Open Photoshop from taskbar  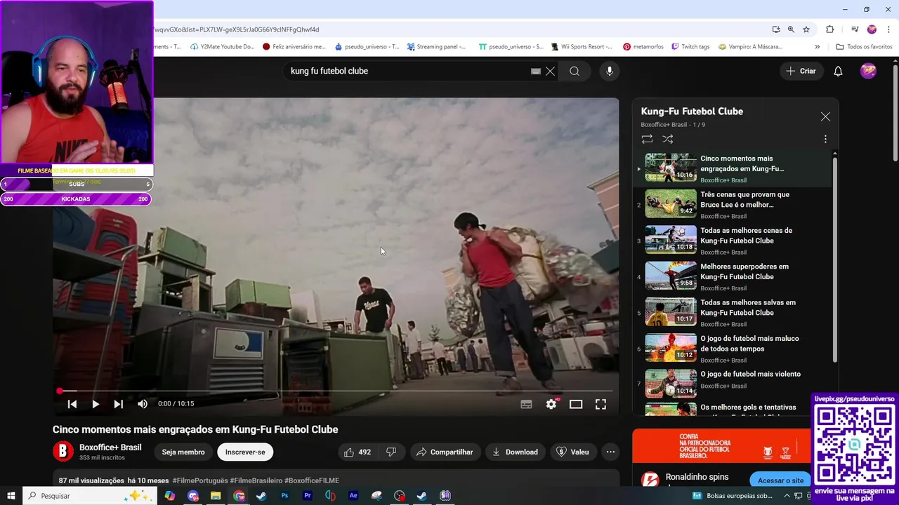(x=284, y=496)
